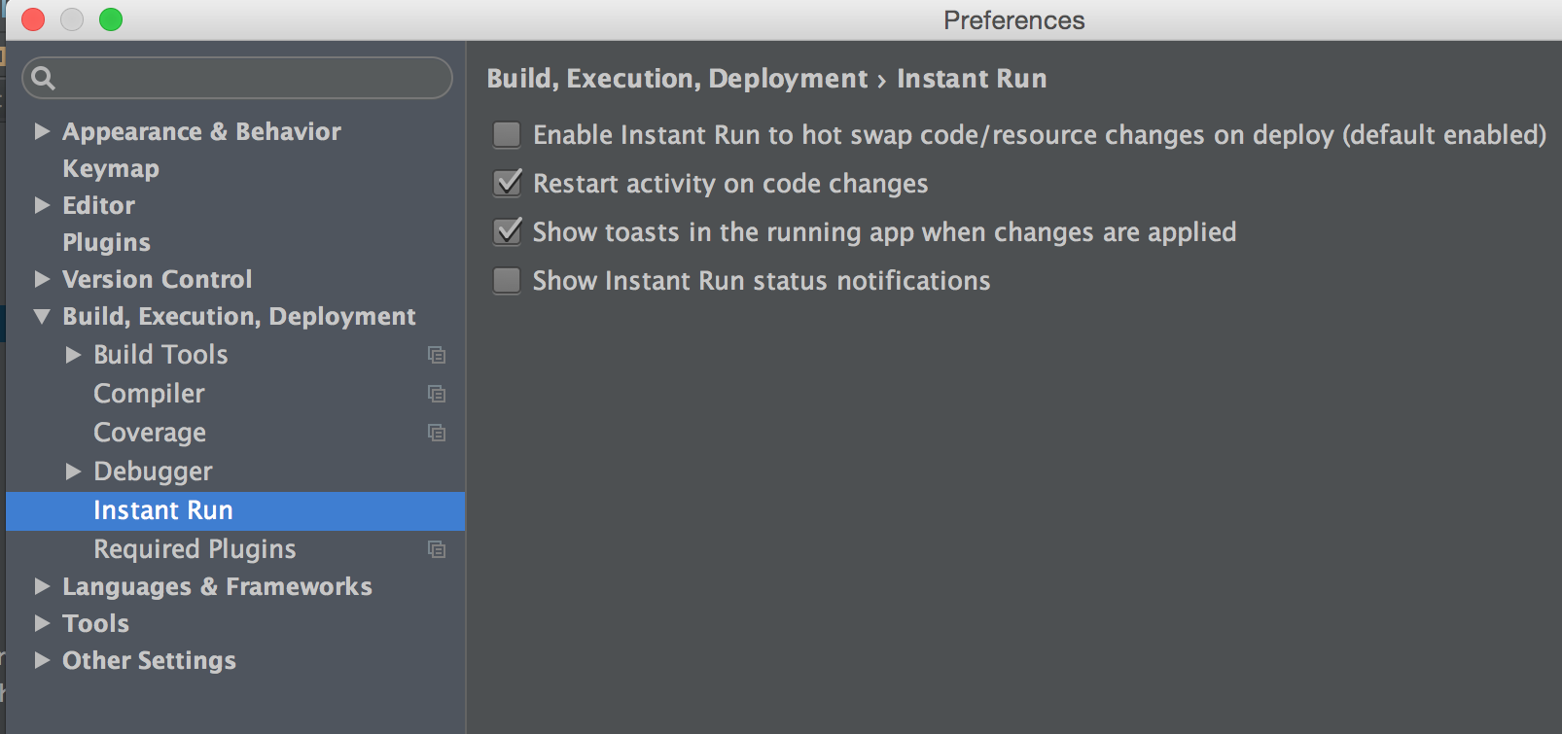The height and width of the screenshot is (734, 1562).
Task: Select the Editor label
Action: pyautogui.click(x=98, y=205)
